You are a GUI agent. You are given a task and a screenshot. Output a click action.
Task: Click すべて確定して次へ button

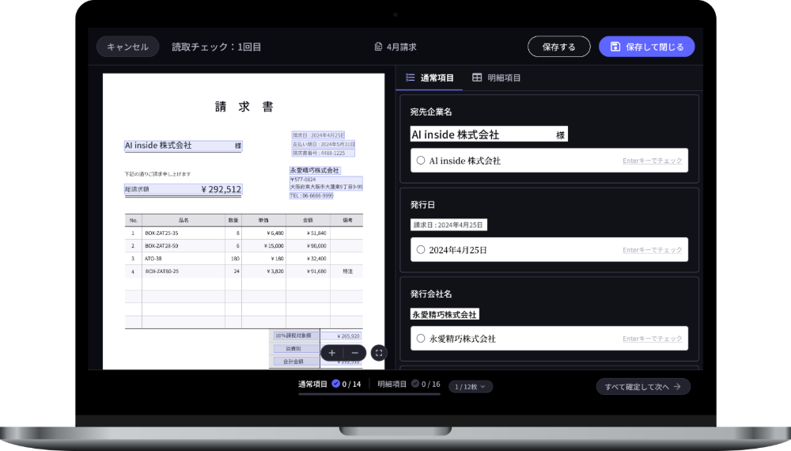(643, 387)
